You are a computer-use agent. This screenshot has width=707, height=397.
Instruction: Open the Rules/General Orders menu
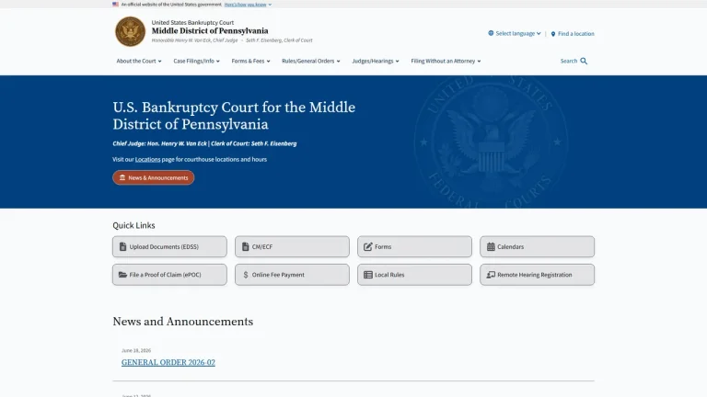click(310, 61)
